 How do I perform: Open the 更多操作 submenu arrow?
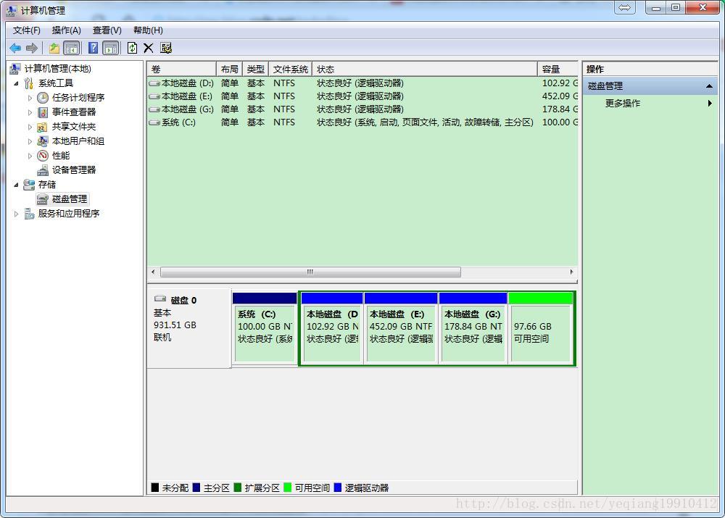[x=710, y=104]
